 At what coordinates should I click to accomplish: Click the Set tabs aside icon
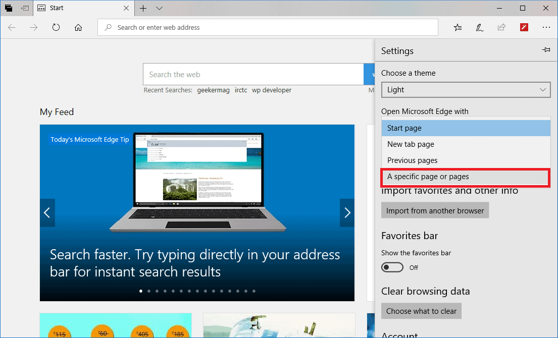[x=9, y=8]
